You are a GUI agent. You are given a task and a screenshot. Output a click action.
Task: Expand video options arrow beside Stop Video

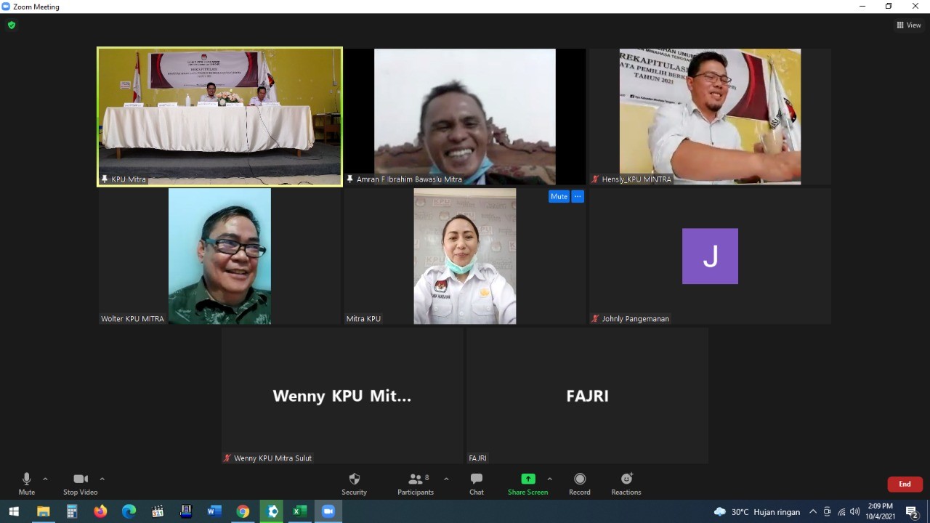[x=102, y=479]
